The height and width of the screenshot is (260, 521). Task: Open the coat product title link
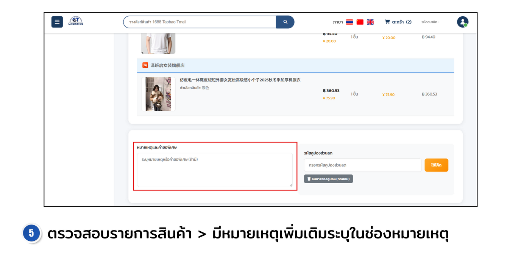tap(240, 80)
